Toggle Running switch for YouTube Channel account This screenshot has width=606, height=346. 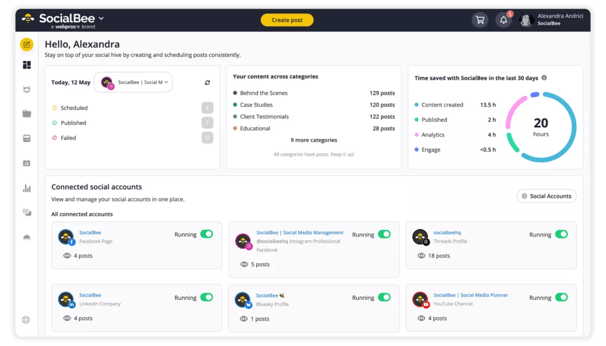coord(562,297)
